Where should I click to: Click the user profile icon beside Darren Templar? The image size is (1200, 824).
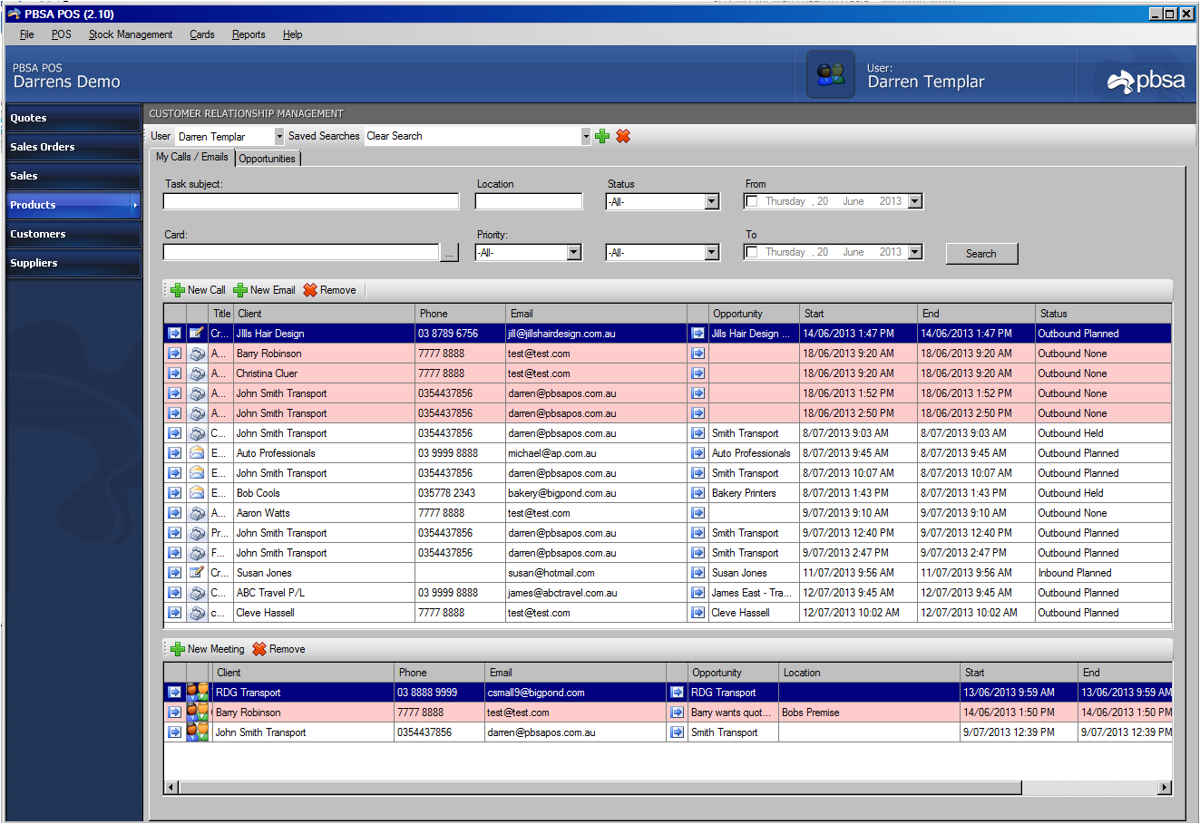pos(831,74)
